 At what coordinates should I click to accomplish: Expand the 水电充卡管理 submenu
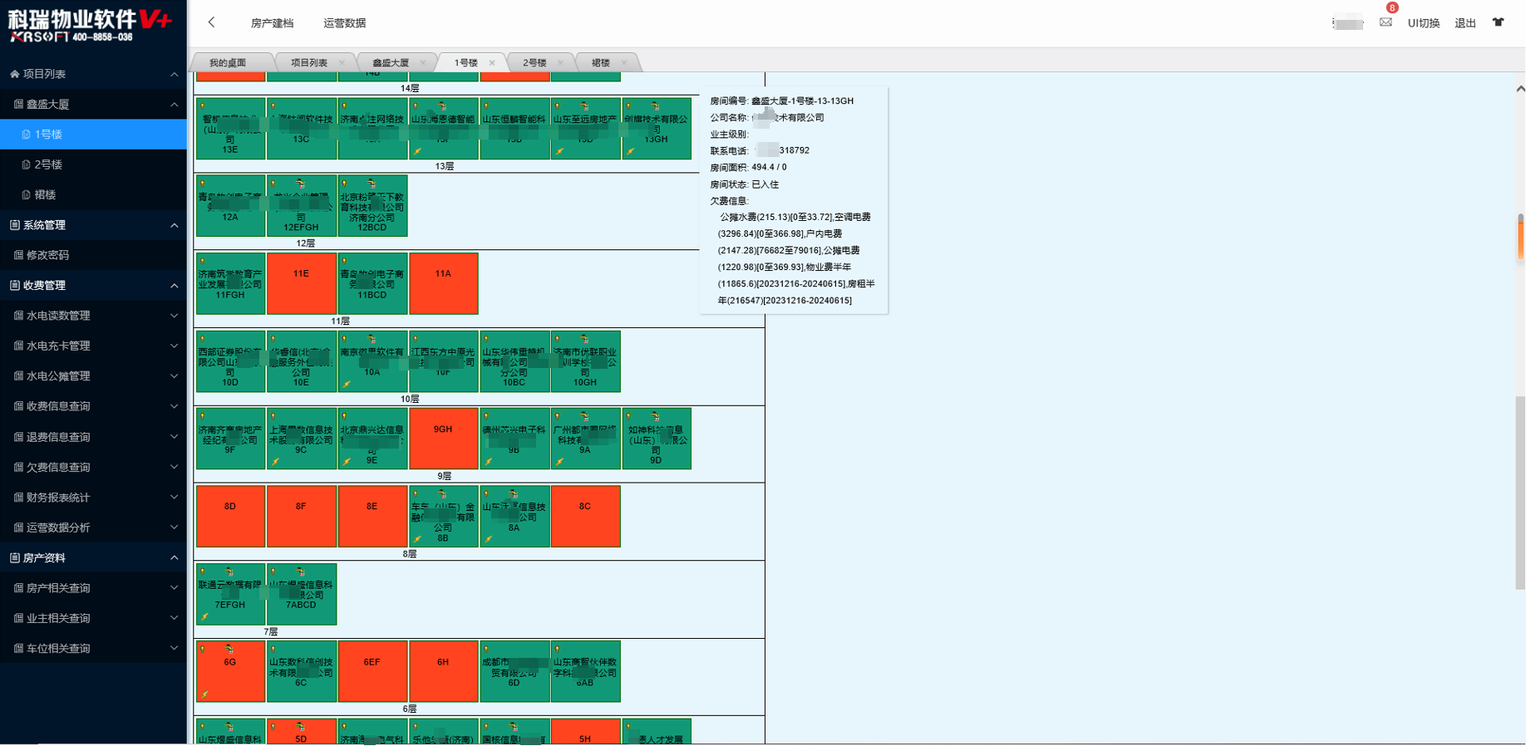174,346
